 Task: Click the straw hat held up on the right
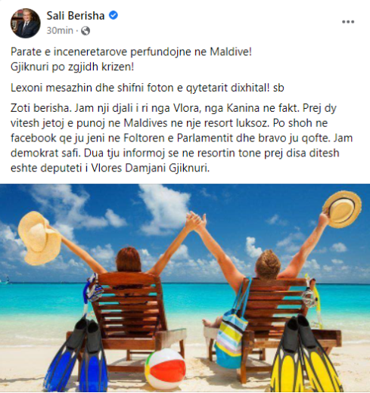click(341, 209)
